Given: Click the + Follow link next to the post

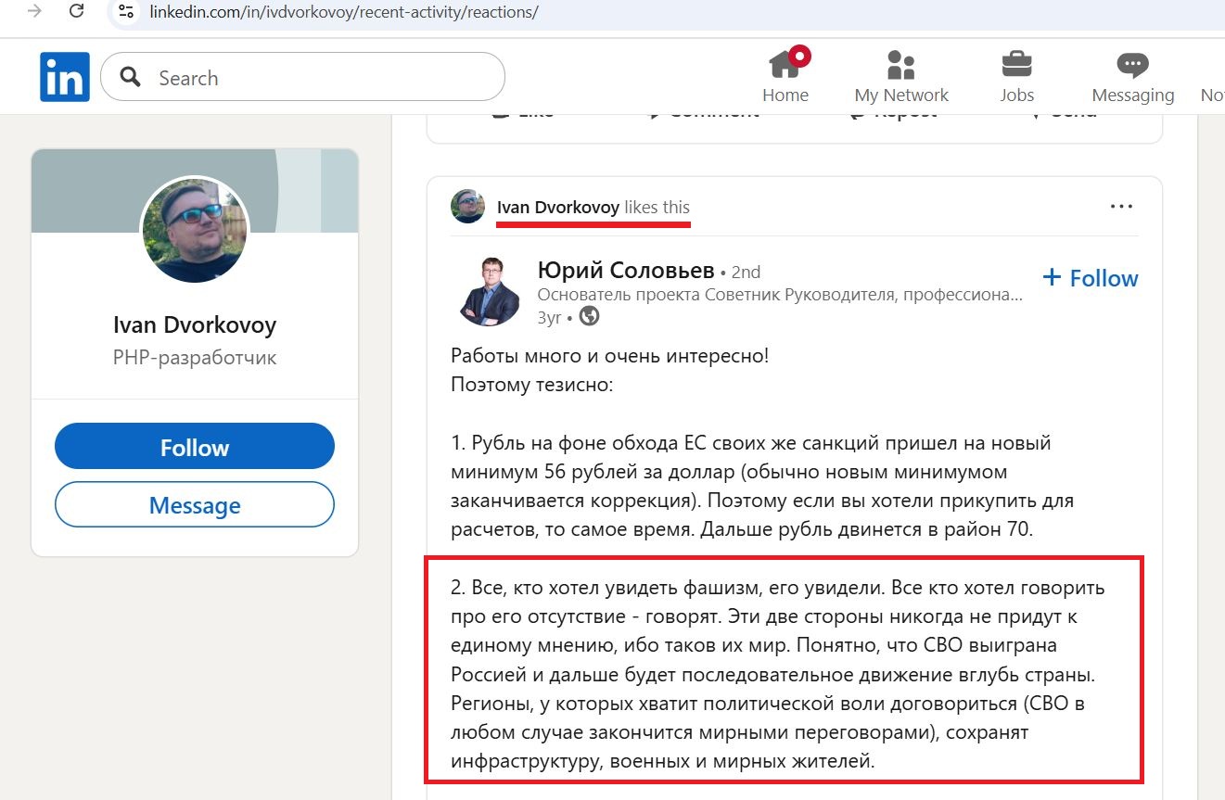Looking at the screenshot, I should click(1091, 277).
